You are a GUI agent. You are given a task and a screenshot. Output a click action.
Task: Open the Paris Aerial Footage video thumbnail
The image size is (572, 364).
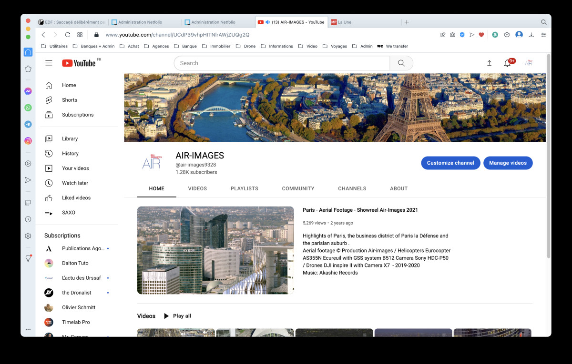(215, 250)
